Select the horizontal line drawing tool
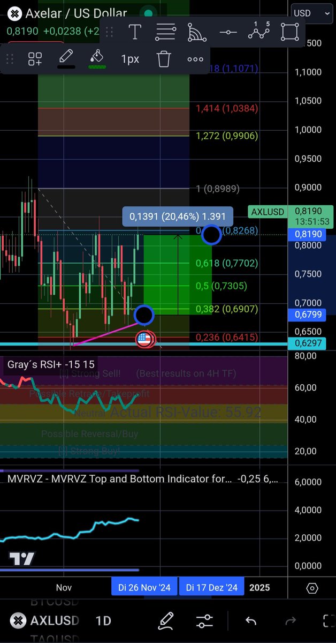 (x=228, y=32)
